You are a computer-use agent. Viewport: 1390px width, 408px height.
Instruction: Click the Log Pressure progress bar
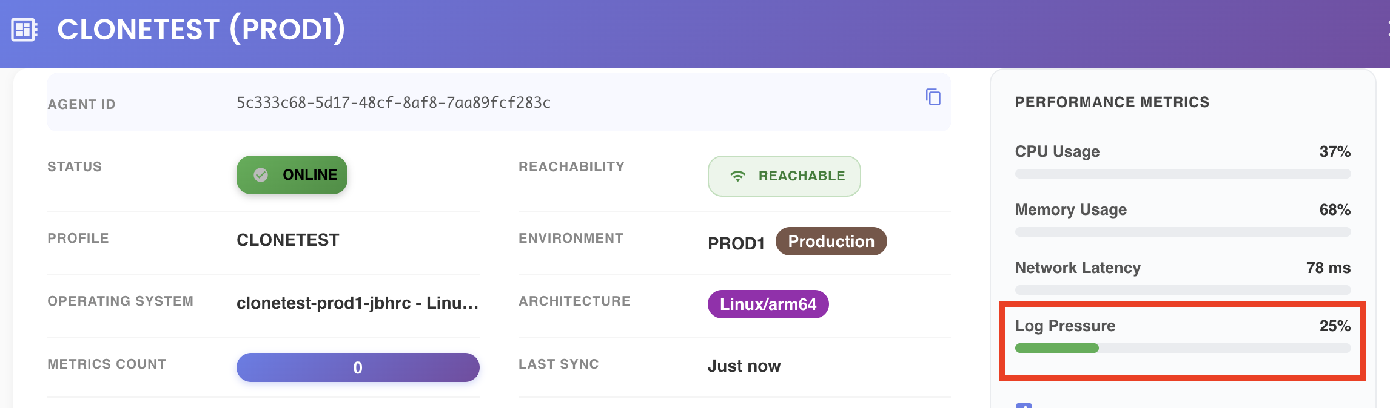pos(1183,348)
